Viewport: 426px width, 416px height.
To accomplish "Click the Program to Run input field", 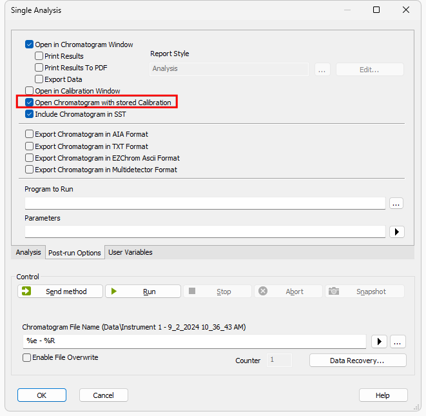I will (x=205, y=203).
